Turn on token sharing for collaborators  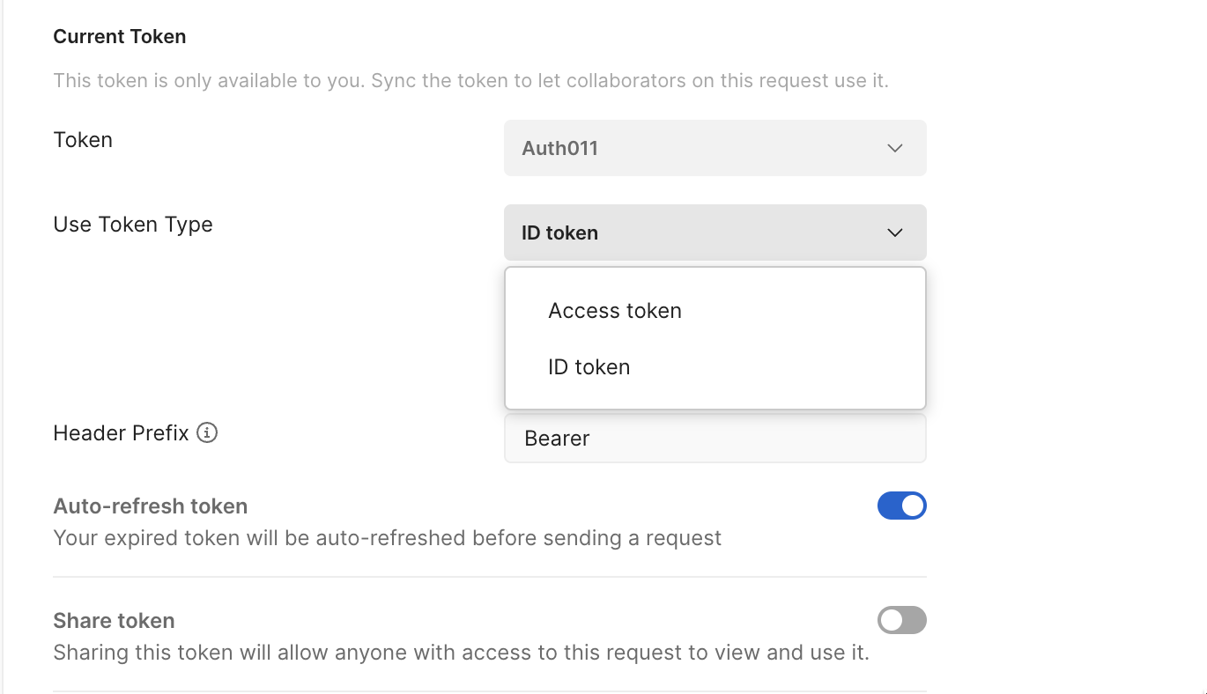coord(901,620)
